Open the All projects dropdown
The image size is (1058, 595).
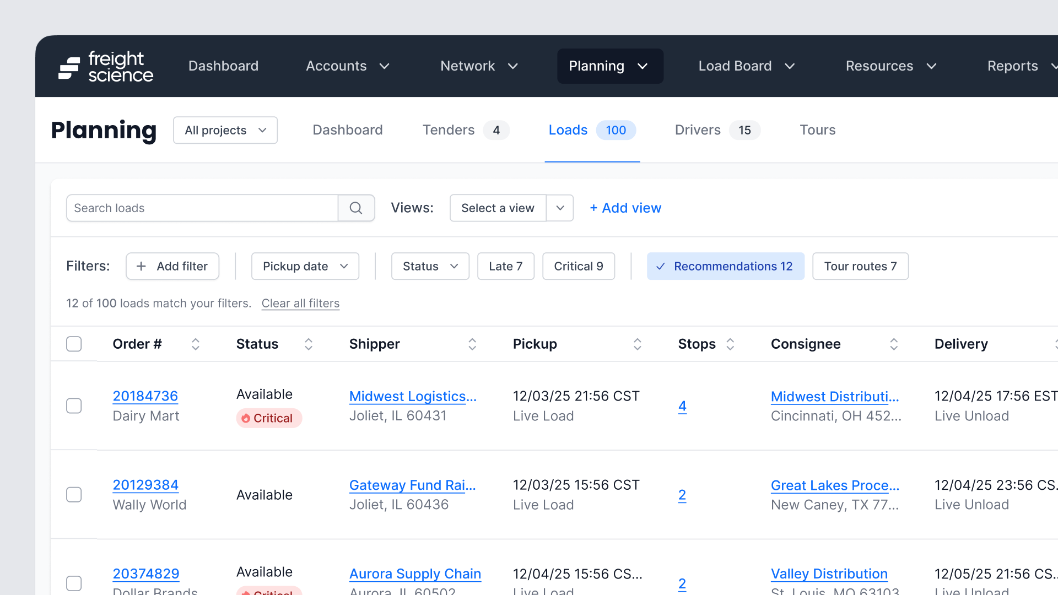[x=225, y=131]
